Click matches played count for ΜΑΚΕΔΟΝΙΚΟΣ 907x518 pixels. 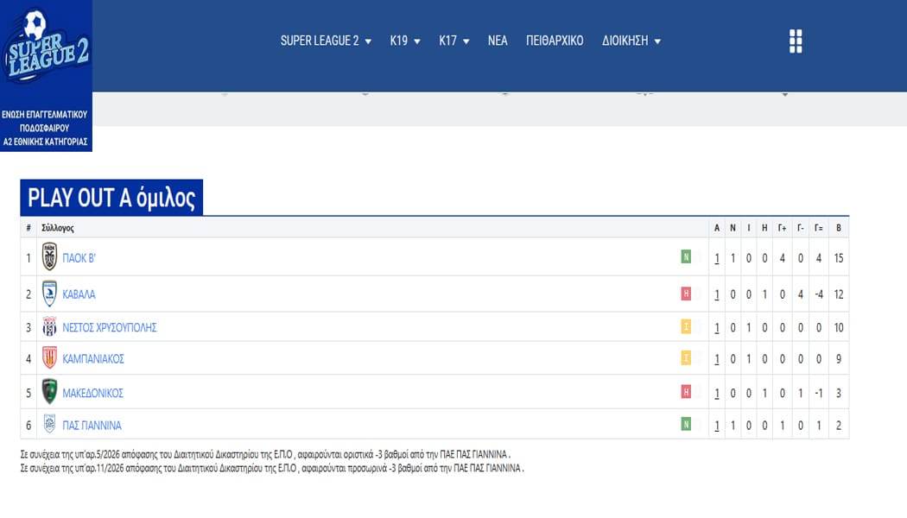click(717, 393)
